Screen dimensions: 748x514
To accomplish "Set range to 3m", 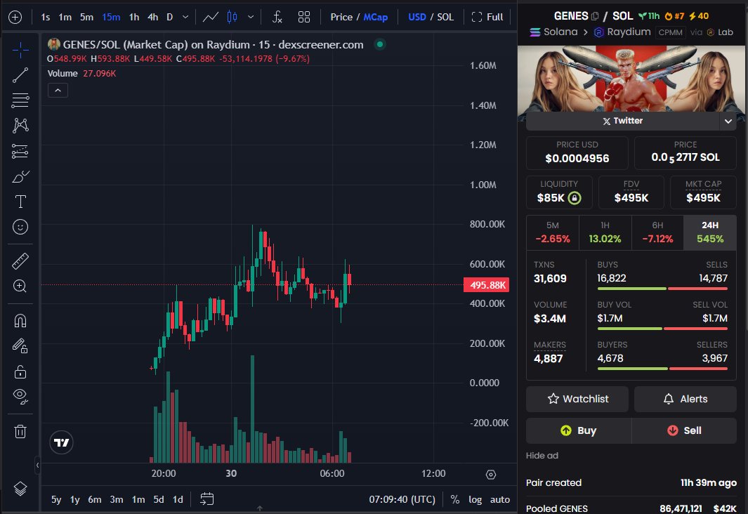I will 117,499.
